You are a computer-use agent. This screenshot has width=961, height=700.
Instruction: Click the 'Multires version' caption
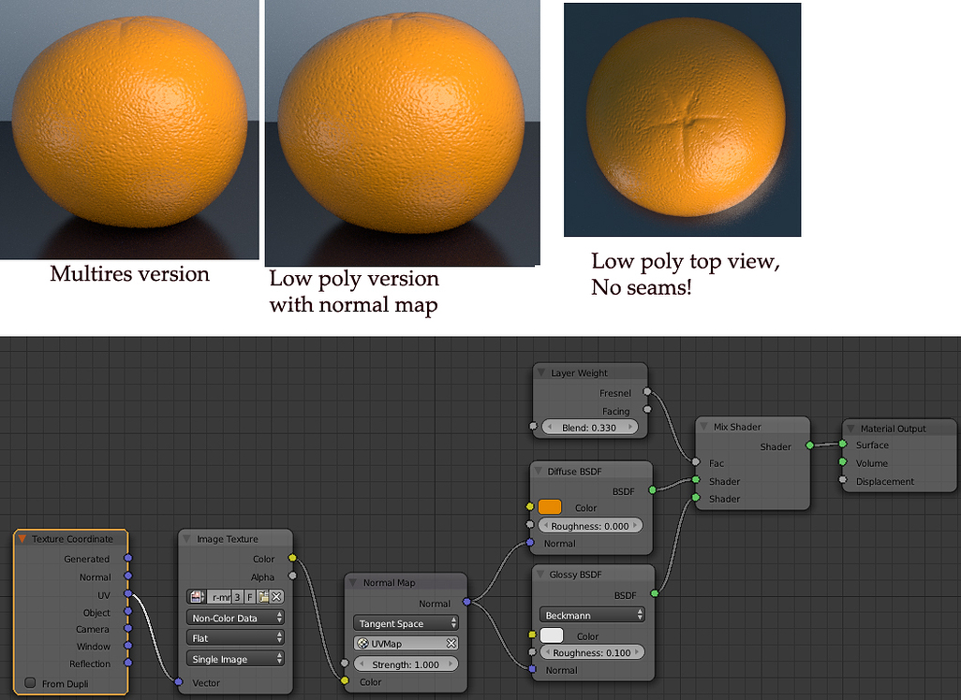(x=130, y=274)
